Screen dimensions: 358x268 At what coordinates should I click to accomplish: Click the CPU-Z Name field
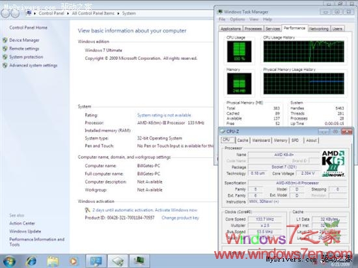[x=284, y=155]
